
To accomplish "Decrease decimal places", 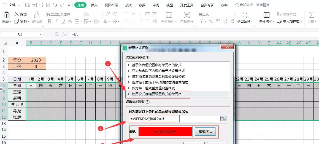I will (x=231, y=22).
